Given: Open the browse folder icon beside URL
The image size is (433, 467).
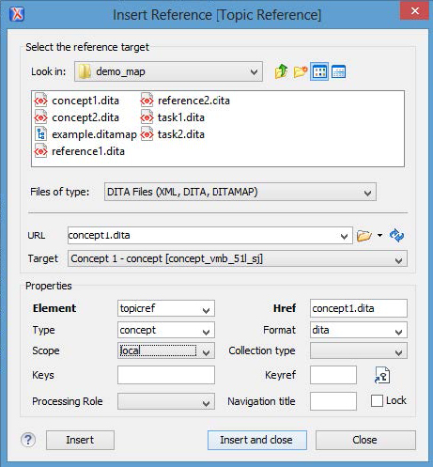Looking at the screenshot, I should (363, 236).
